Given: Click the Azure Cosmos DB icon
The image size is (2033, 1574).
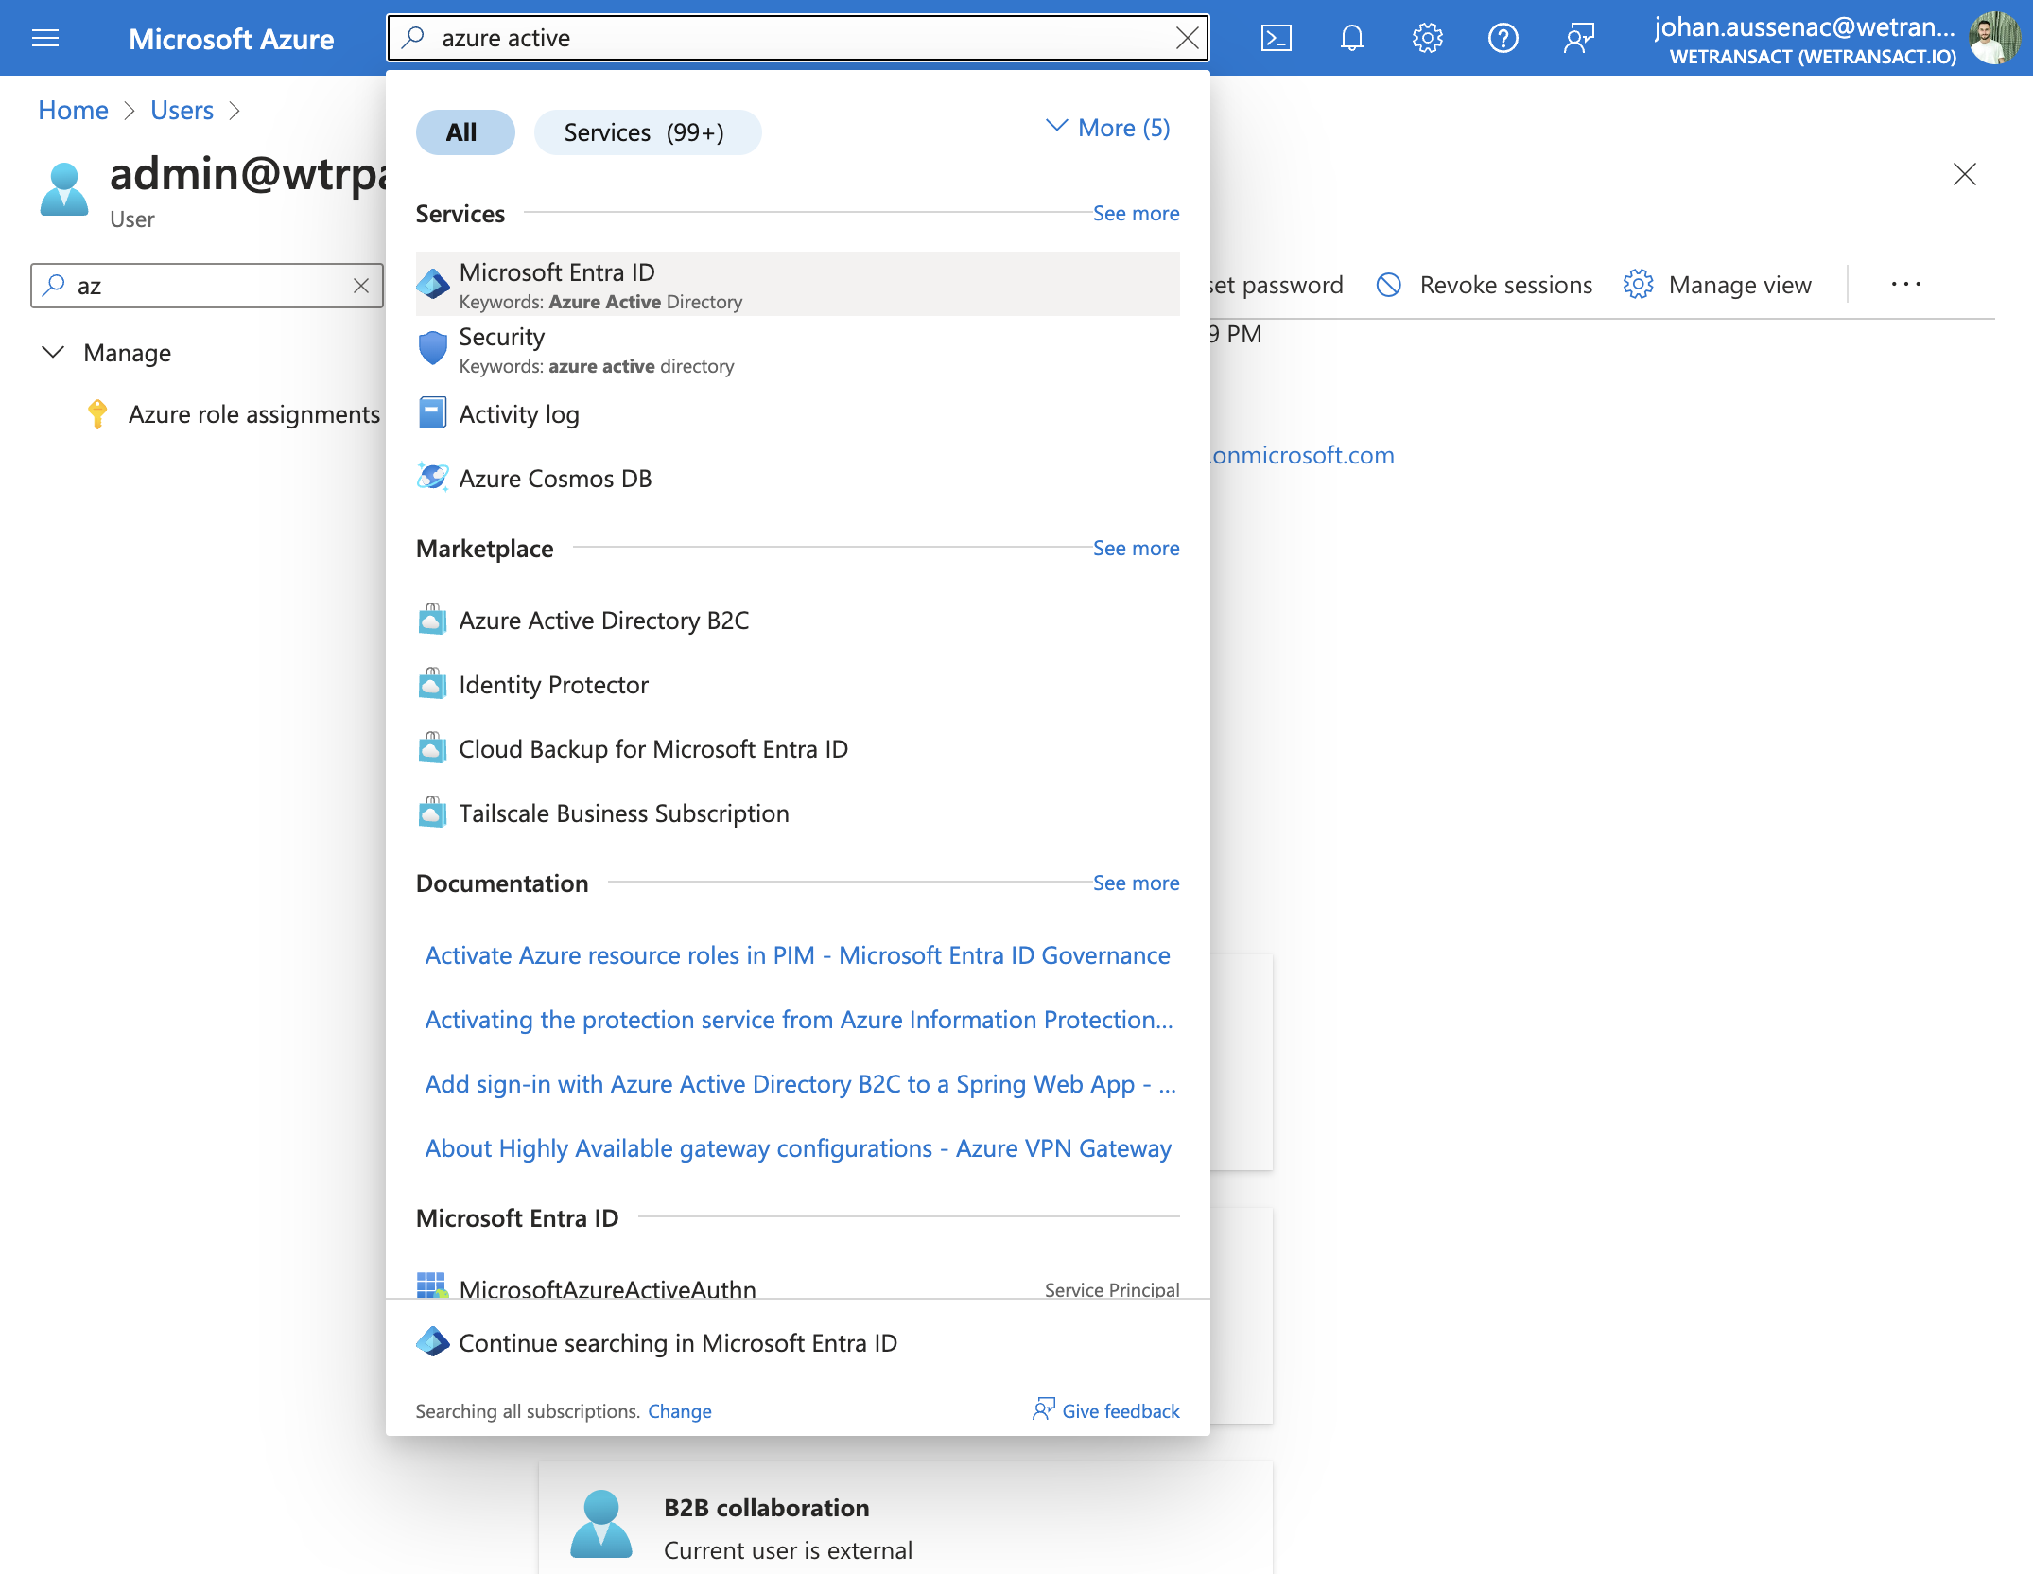Looking at the screenshot, I should pos(433,478).
